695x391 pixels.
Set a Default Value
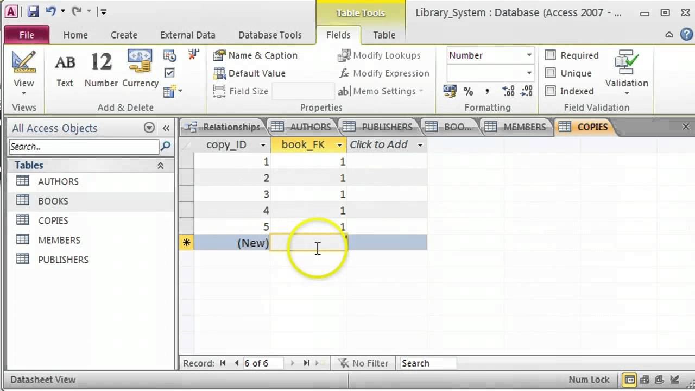click(249, 73)
